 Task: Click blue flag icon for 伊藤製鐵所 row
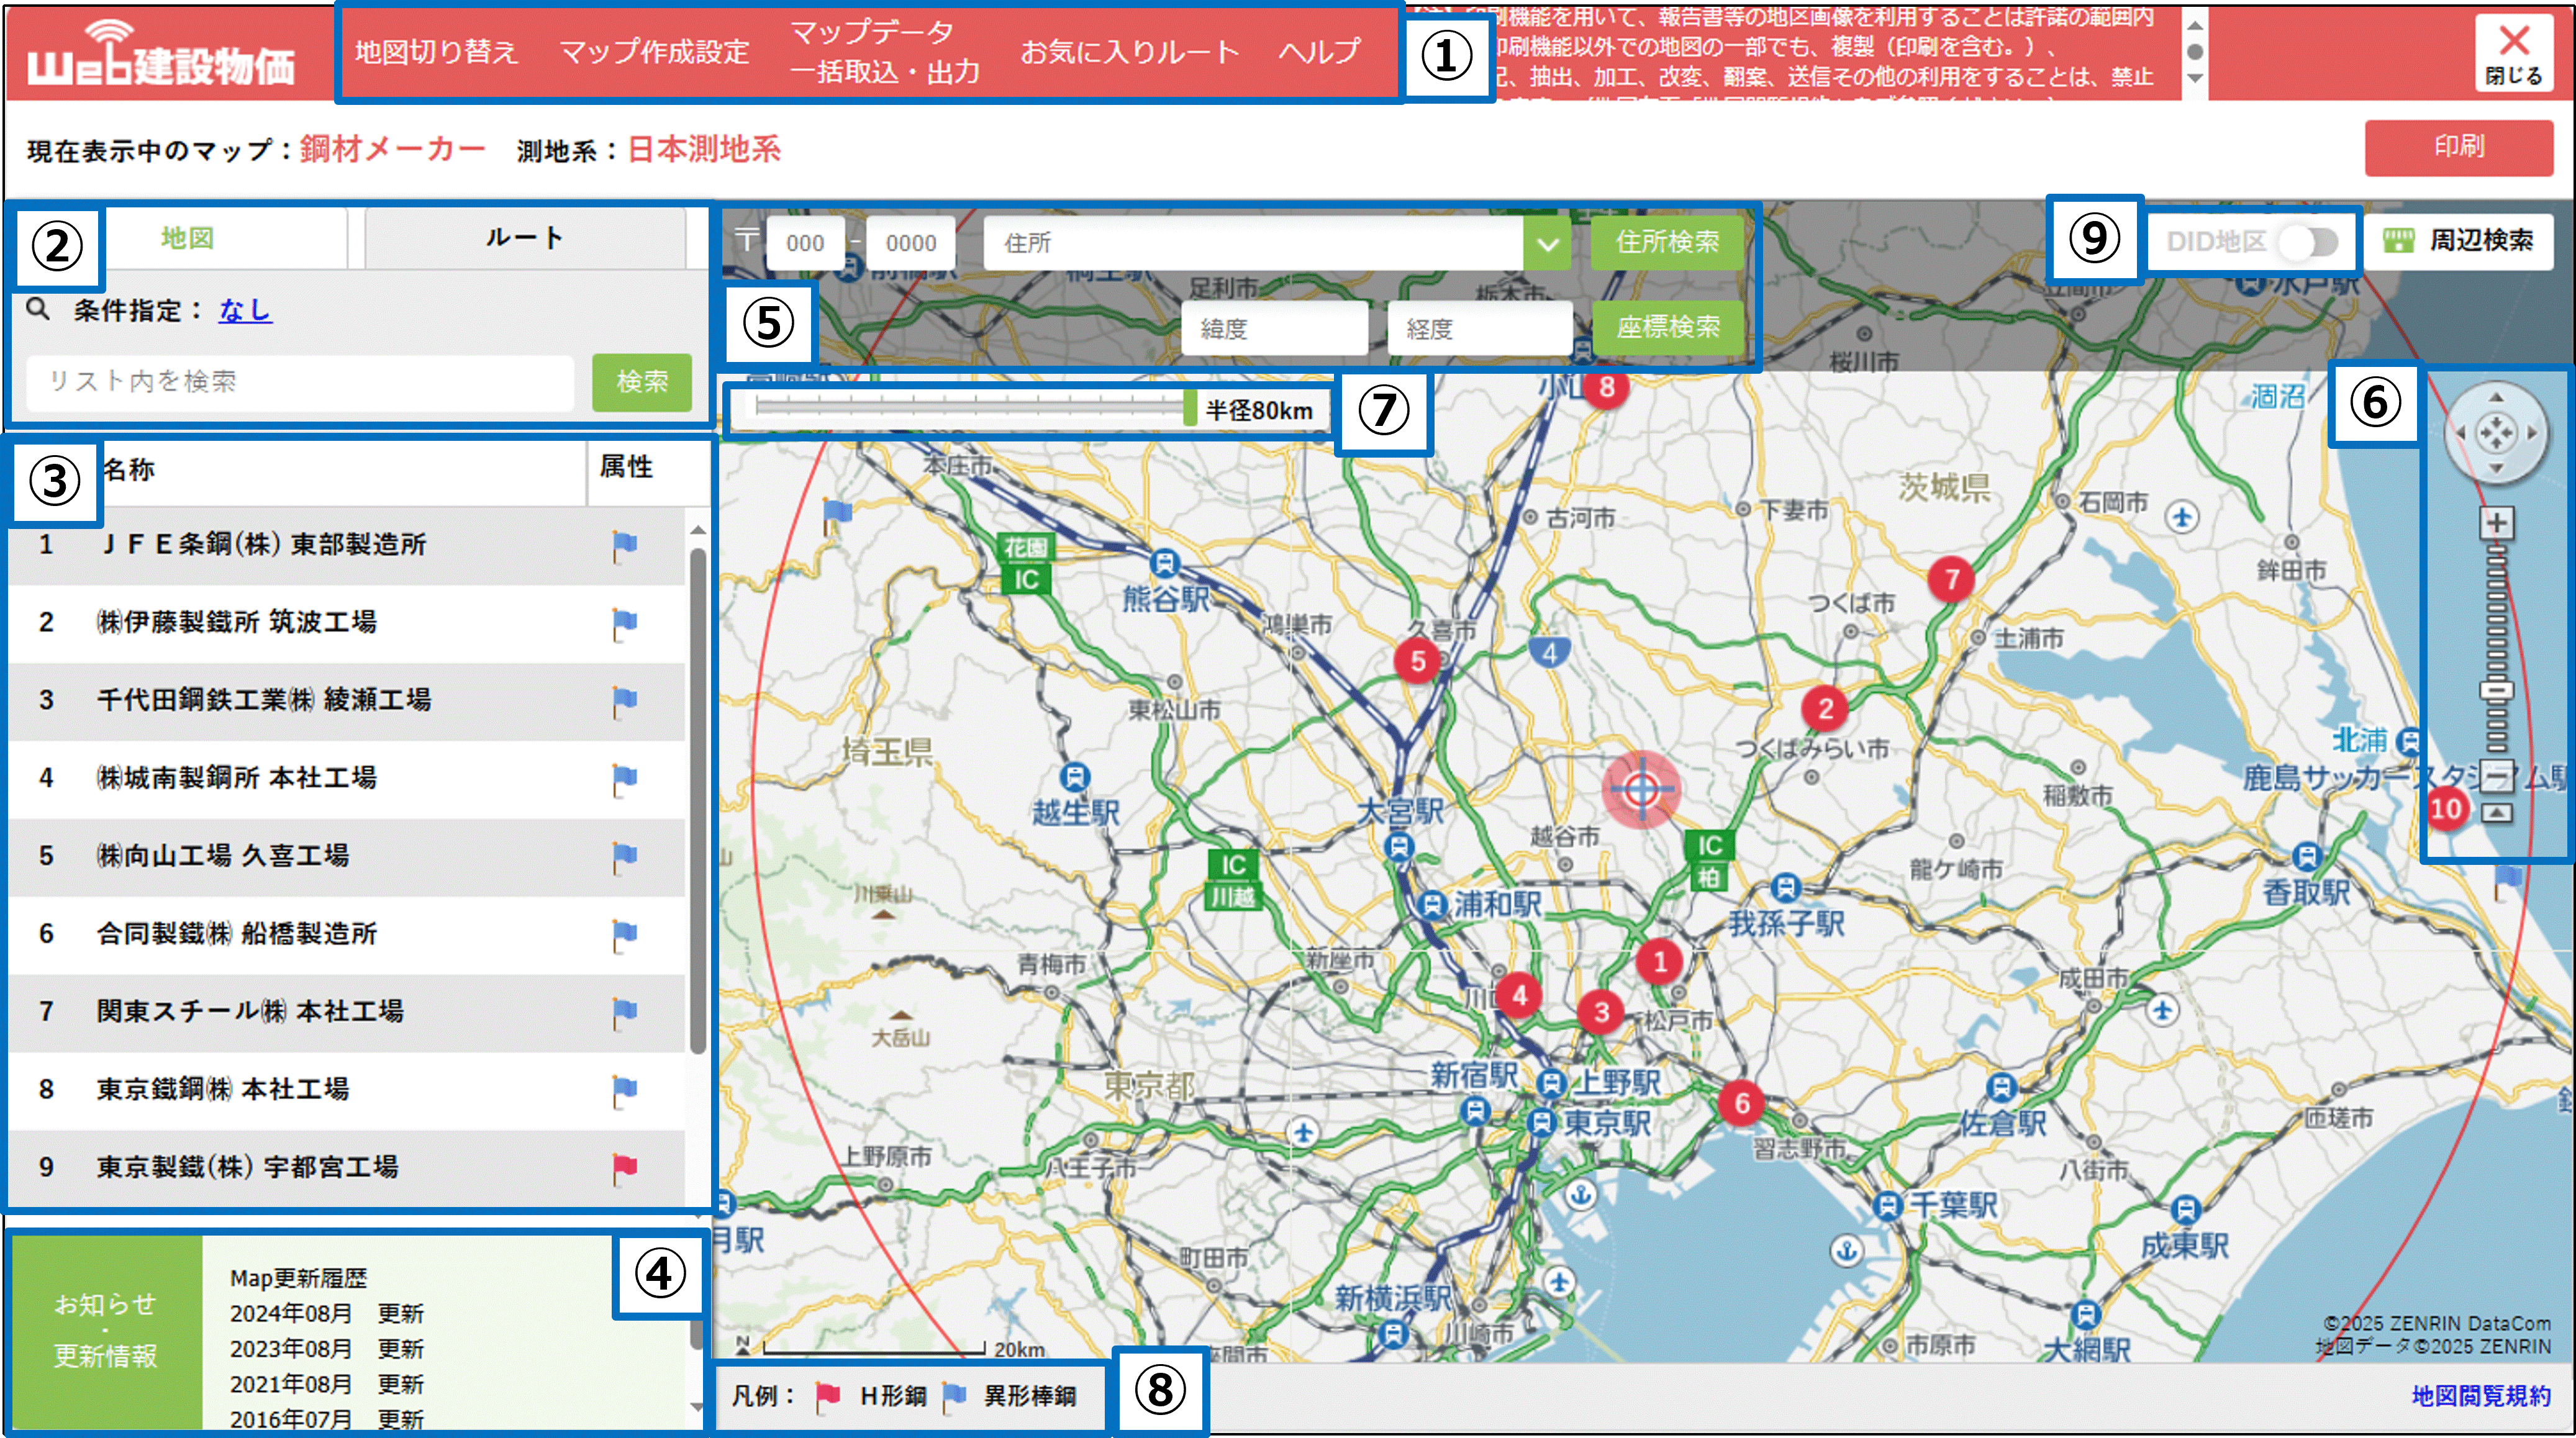(624, 624)
